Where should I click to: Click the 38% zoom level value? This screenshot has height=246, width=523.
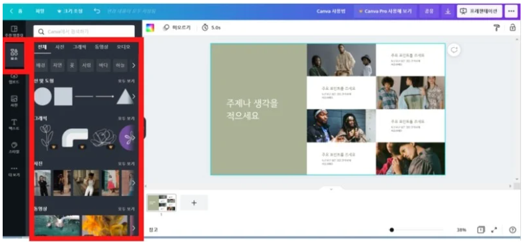pyautogui.click(x=462, y=230)
